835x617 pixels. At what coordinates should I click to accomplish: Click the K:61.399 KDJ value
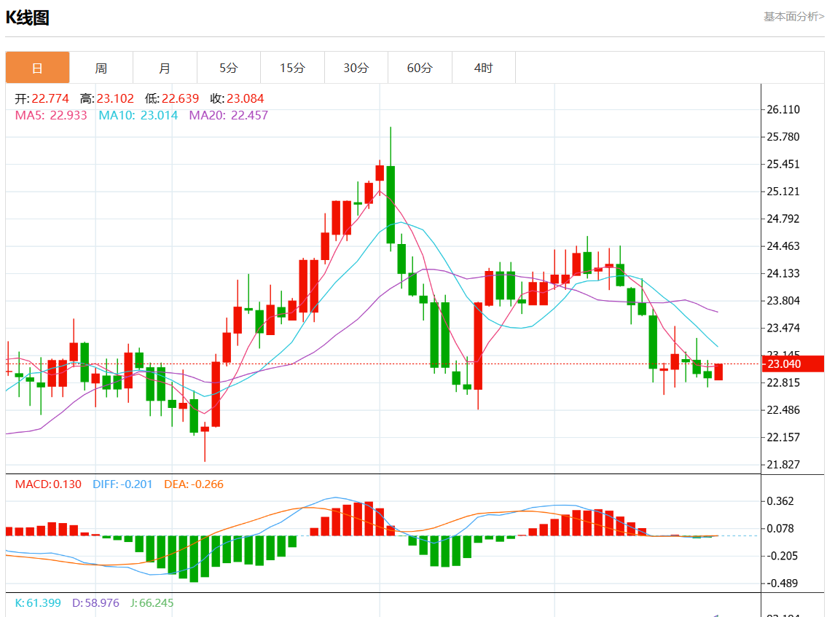coord(38,603)
